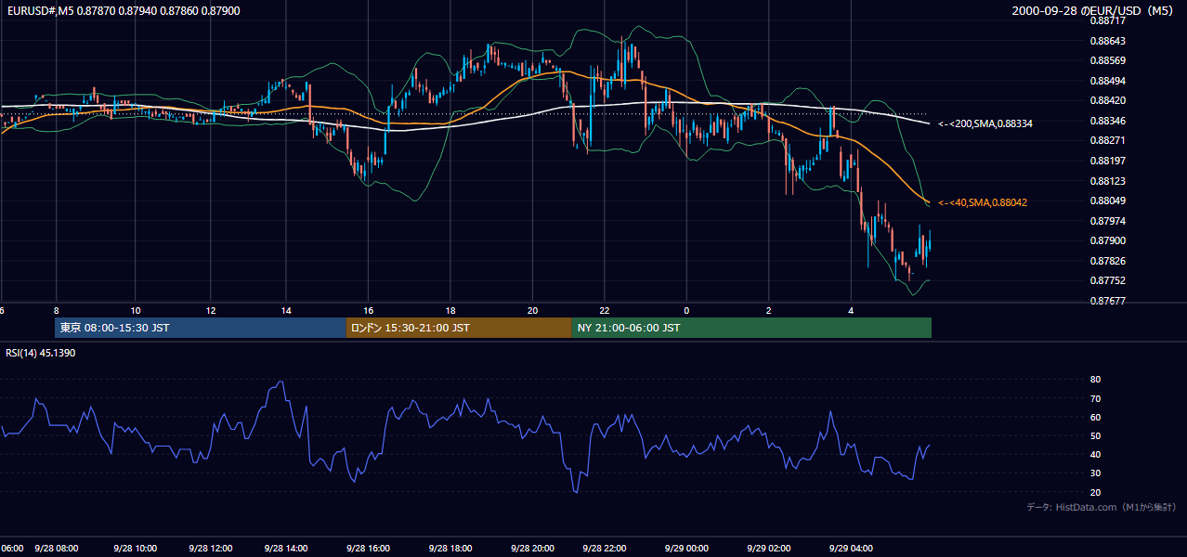Click hour label 18 on price chart time axis
This screenshot has width=1187, height=557.
click(x=450, y=310)
